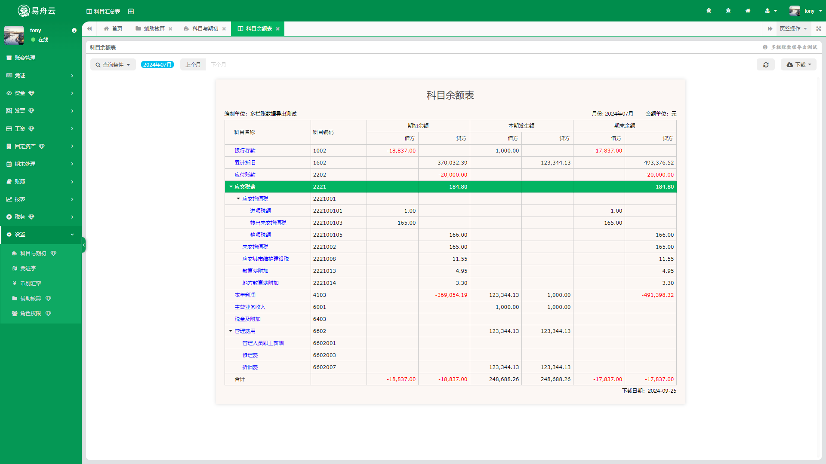Screen dimensions: 826x464
Task: Expand the 工资 sidebar menu
Action: [x=41, y=128]
